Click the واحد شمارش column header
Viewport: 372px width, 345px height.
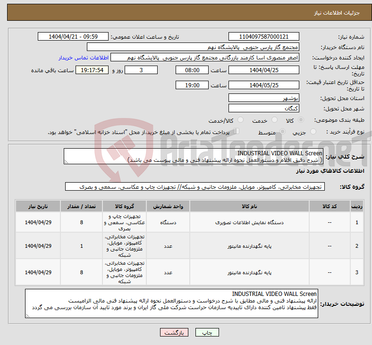point(168,206)
